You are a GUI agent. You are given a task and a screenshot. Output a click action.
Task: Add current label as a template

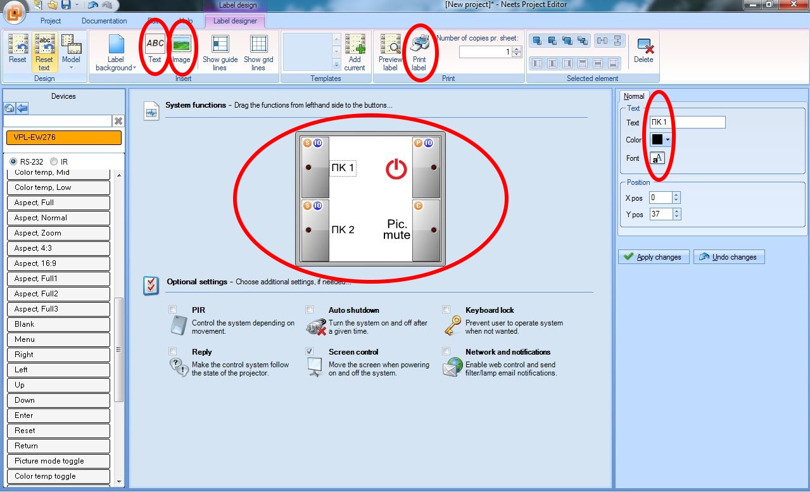click(x=355, y=53)
